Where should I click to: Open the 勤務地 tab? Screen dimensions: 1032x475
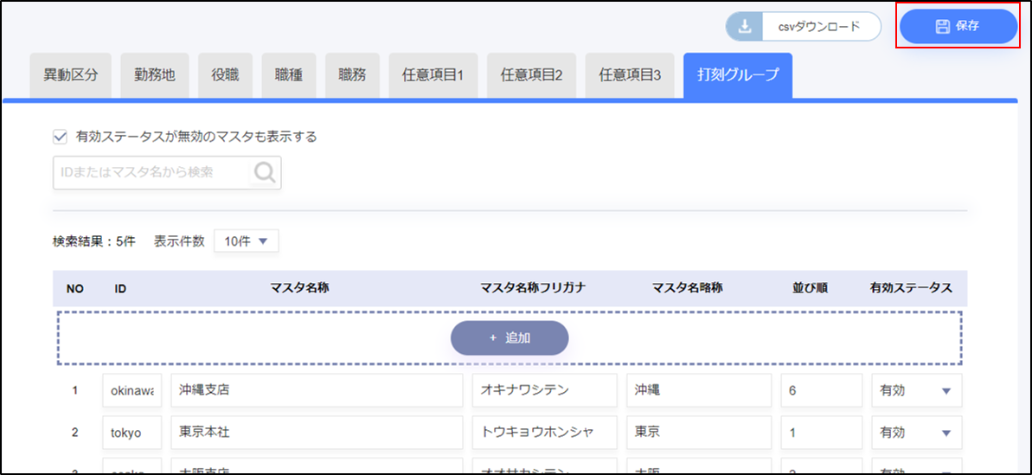pos(154,75)
